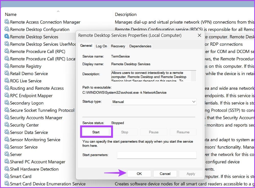This screenshot has width=255, height=188.
Task: Click gear icon beside Security Accounts Manager
Action: tap(7, 117)
